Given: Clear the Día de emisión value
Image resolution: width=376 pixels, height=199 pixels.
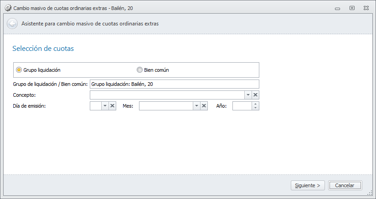Looking at the screenshot, I should pos(113,106).
